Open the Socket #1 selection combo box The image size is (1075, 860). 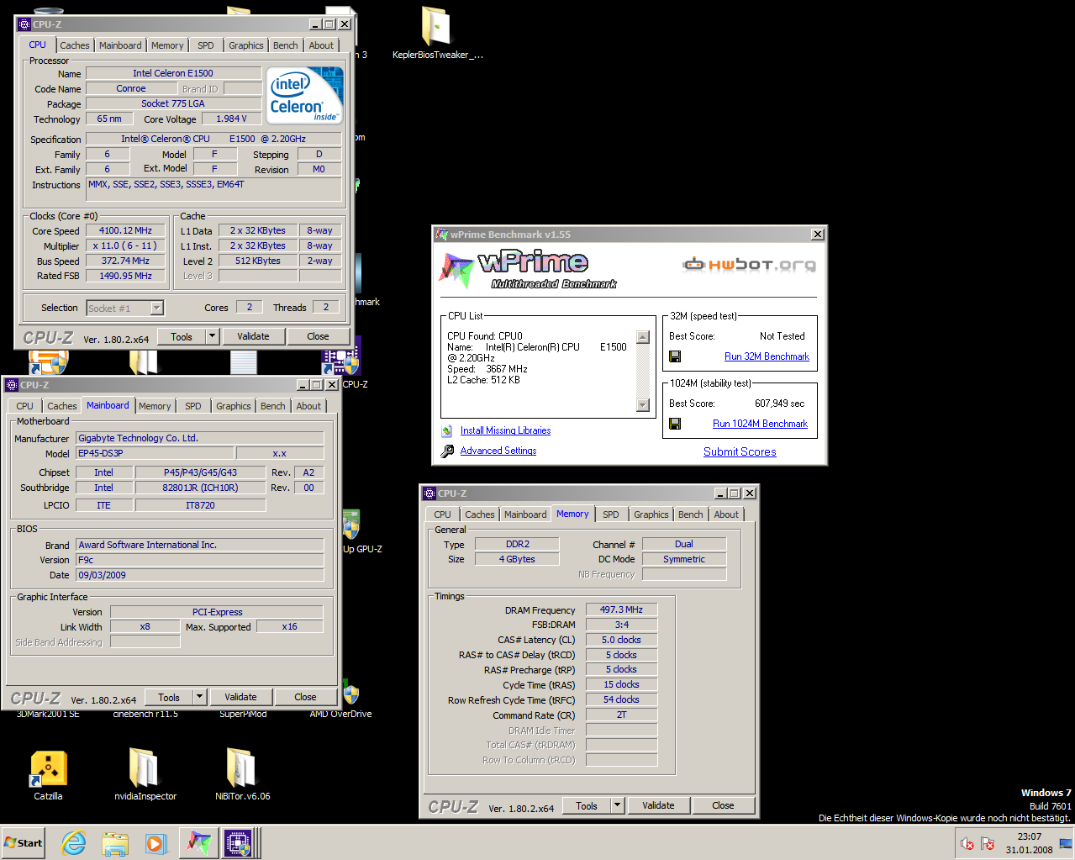[125, 309]
